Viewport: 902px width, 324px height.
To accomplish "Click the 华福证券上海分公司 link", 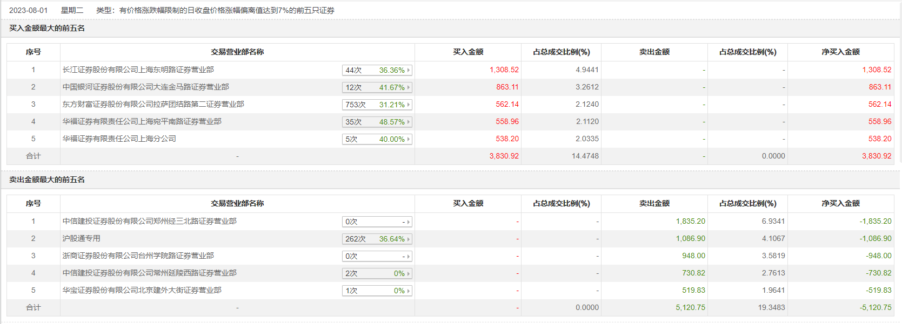I will [119, 139].
